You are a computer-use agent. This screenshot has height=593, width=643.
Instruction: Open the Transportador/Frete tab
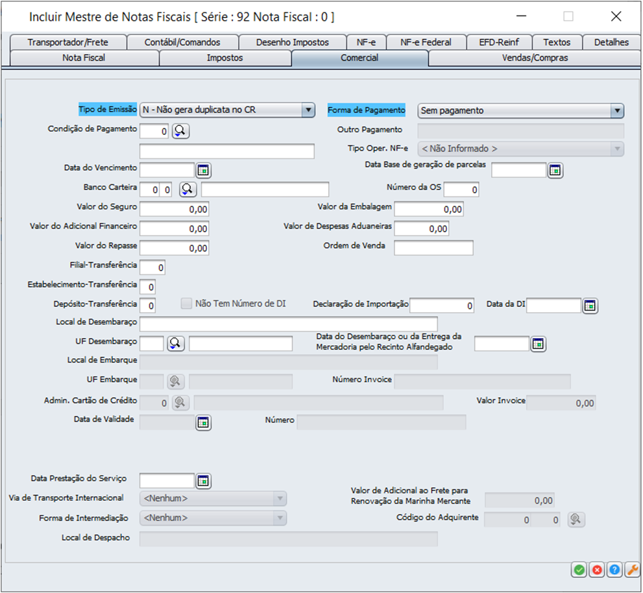[68, 42]
